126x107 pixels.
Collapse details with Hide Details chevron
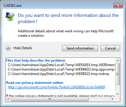point(8,48)
